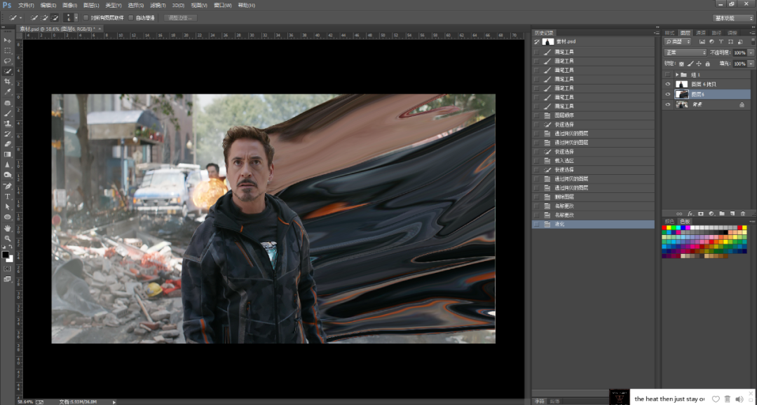Select the Lasso tool

tap(7, 61)
